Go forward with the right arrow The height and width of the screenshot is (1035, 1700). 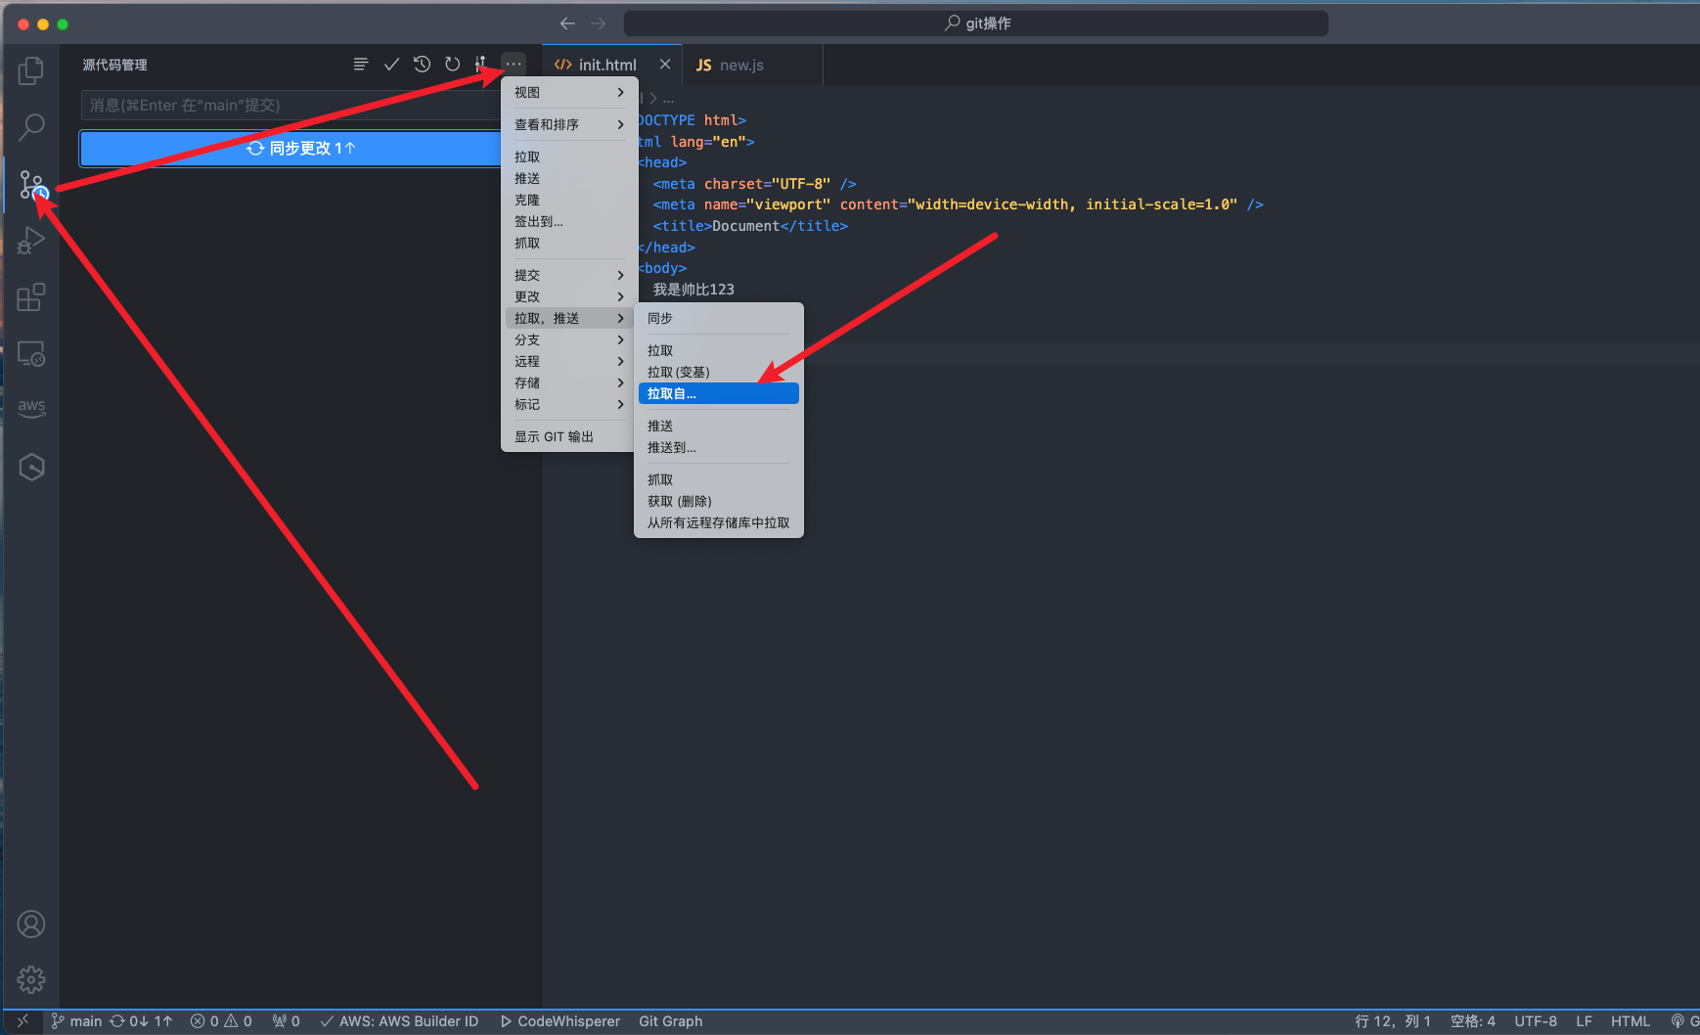(x=599, y=23)
